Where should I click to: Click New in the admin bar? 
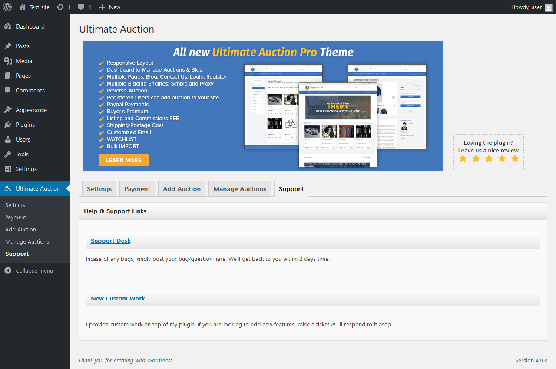click(x=115, y=7)
